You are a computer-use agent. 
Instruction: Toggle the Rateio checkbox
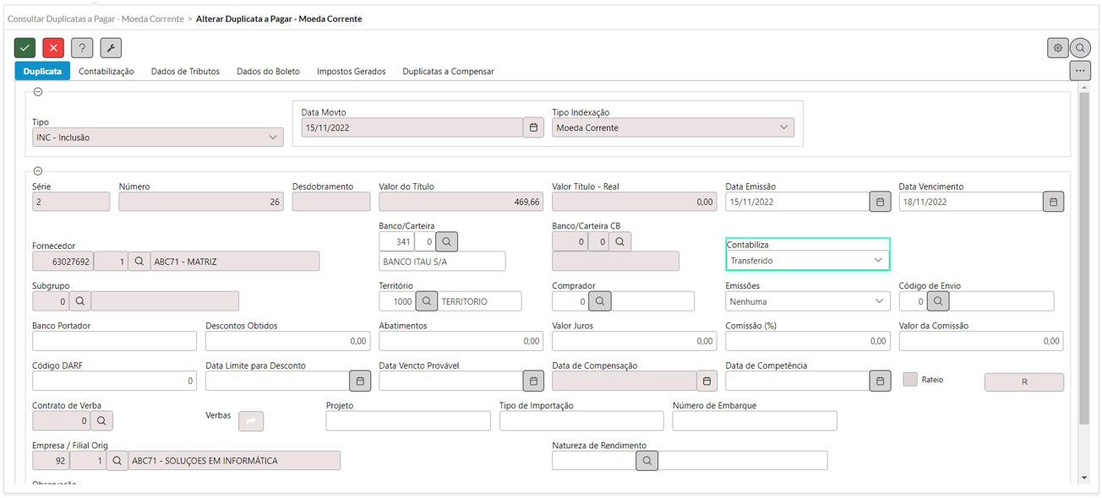[x=910, y=380]
